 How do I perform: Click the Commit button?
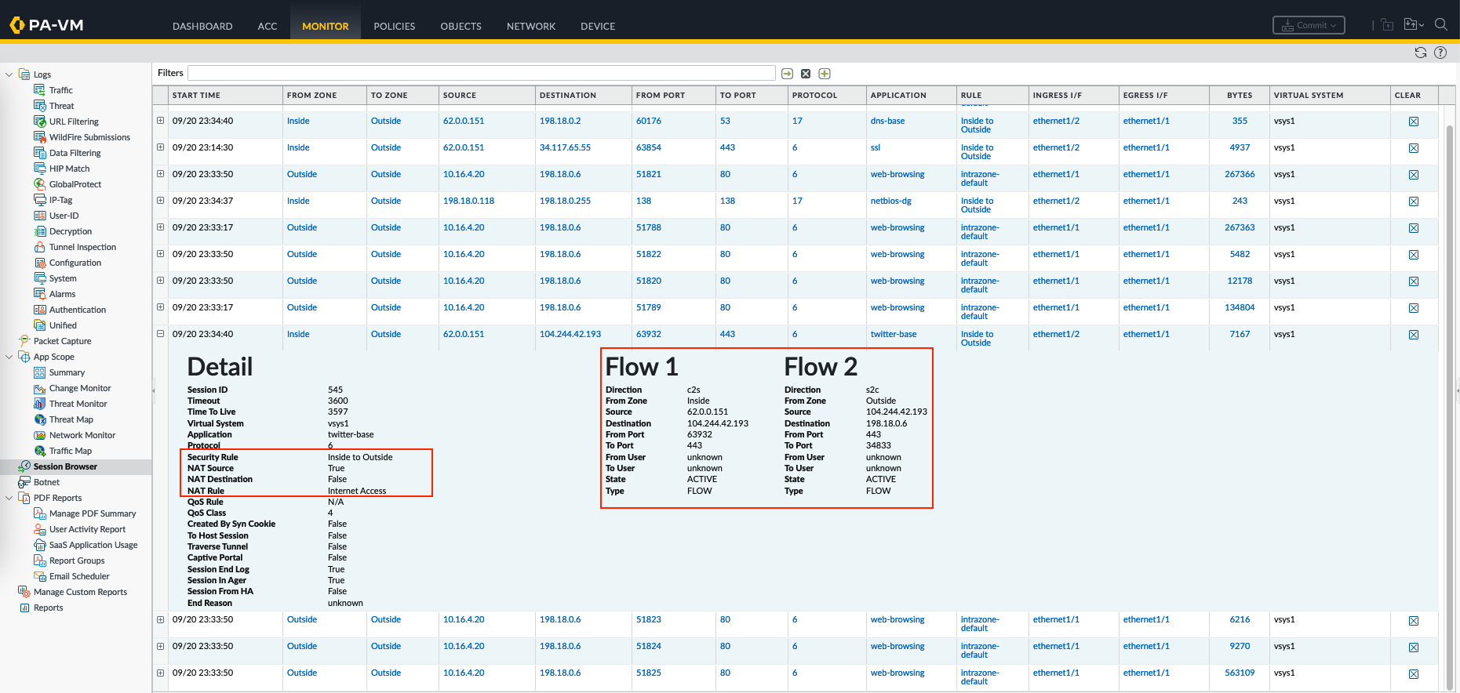pyautogui.click(x=1308, y=25)
